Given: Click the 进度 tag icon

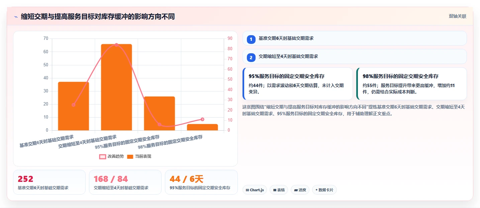Looking at the screenshot, I should pos(296,190).
